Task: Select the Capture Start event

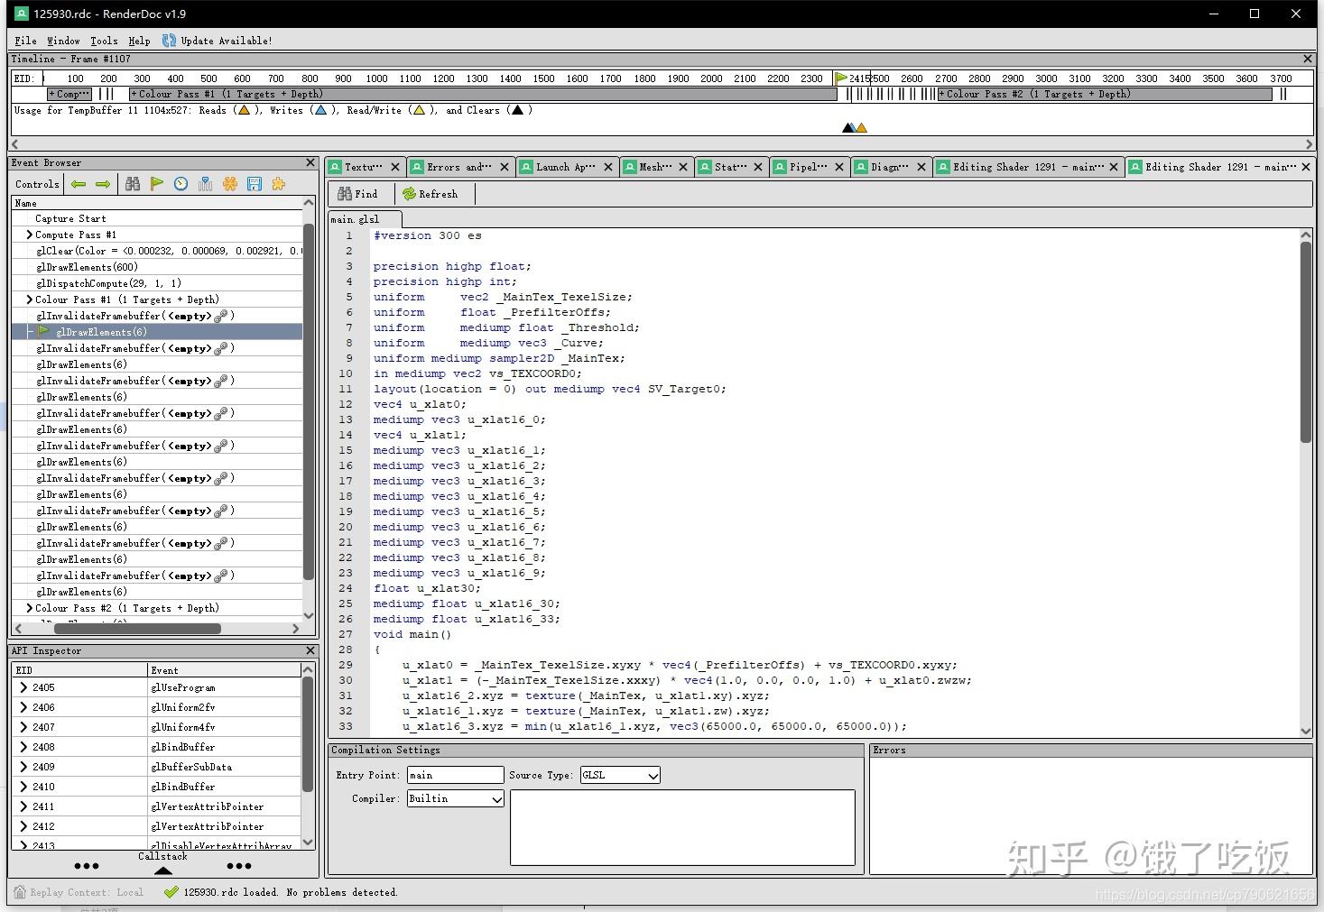Action: tap(70, 218)
